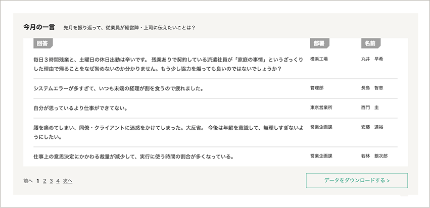Select the name 丸井 早希
430x208 pixels.
coord(372,59)
